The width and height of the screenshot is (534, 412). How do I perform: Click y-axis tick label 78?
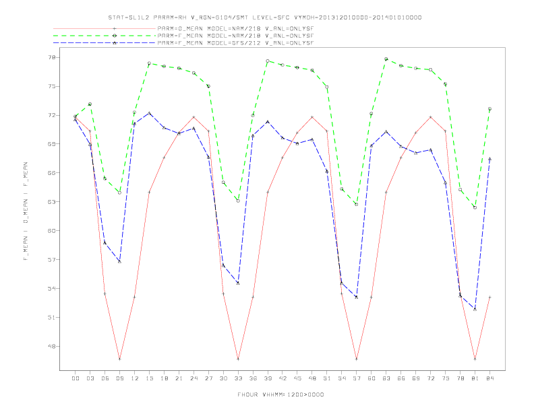52,57
